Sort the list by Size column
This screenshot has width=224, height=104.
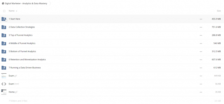pos(219,11)
